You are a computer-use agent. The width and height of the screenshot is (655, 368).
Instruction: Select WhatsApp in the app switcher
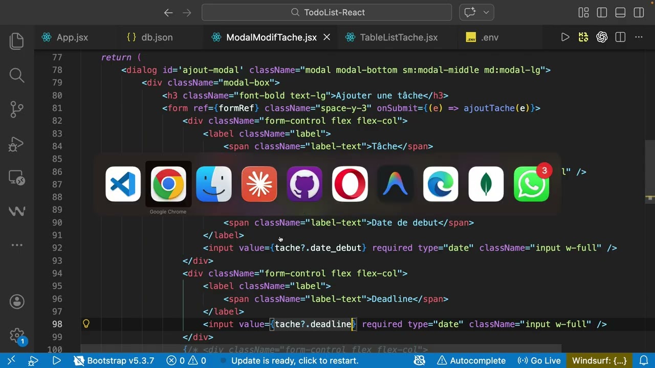click(x=531, y=184)
